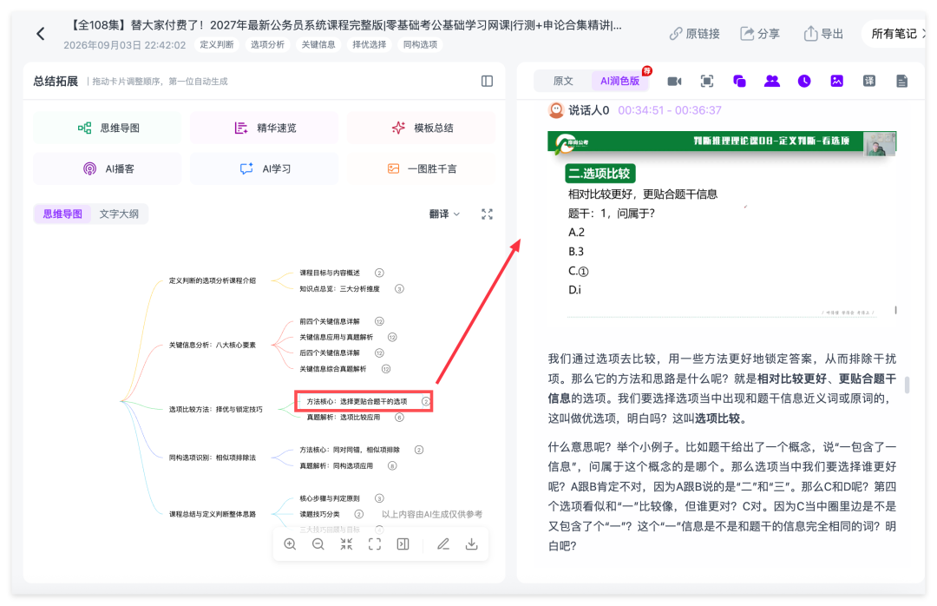Image resolution: width=937 pixels, height=606 pixels.
Task: Select the 定义判断 tag
Action: 216,45
